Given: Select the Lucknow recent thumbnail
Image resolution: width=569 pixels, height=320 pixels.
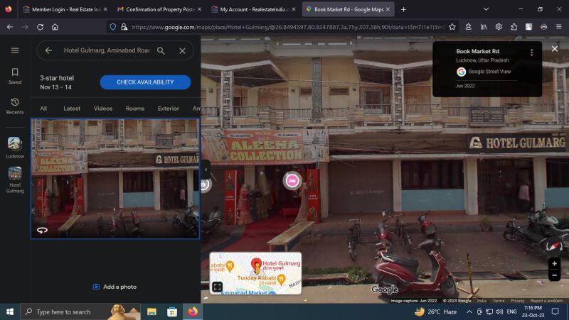Looking at the screenshot, I should [15, 148].
